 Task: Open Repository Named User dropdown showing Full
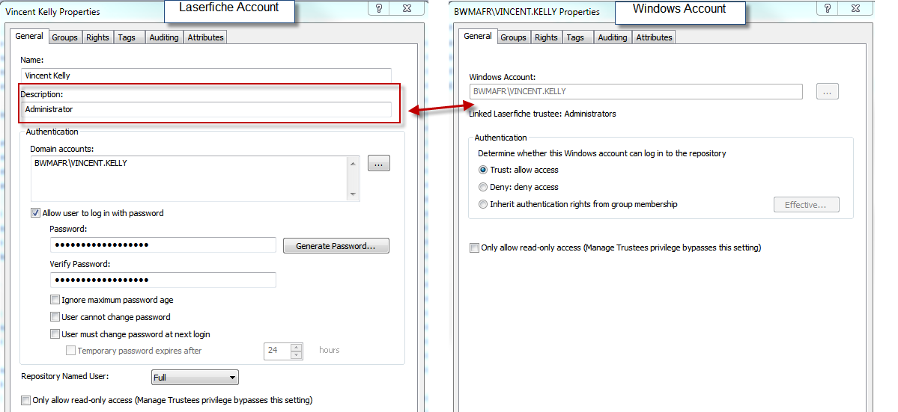[195, 378]
